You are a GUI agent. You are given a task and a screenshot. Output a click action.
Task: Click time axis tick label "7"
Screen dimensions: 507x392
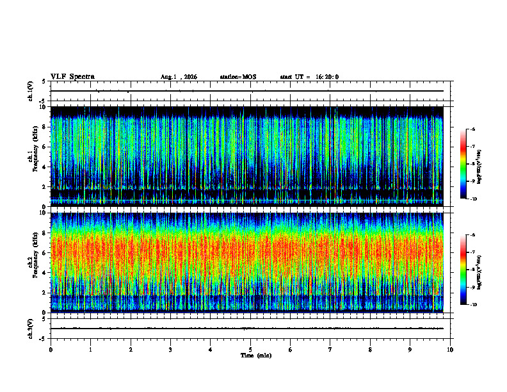click(x=330, y=350)
